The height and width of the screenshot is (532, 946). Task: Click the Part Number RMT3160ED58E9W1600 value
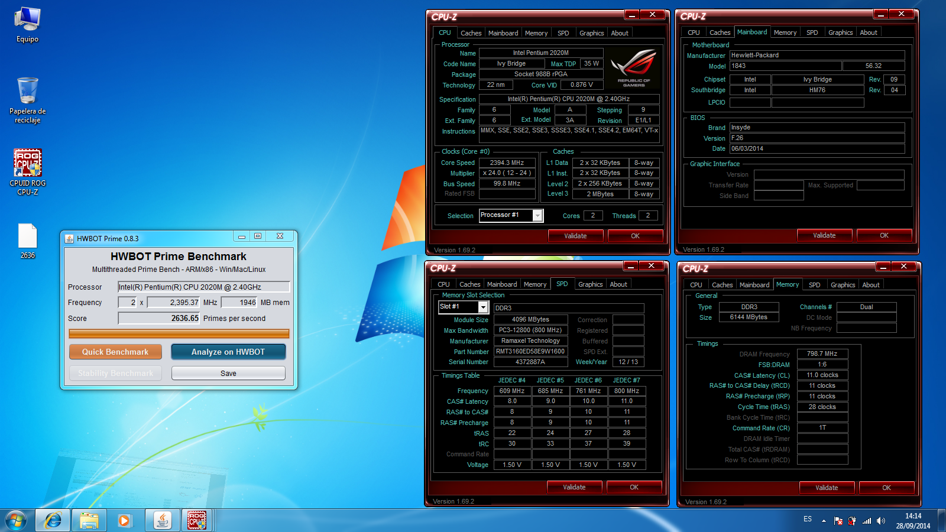[x=530, y=351]
